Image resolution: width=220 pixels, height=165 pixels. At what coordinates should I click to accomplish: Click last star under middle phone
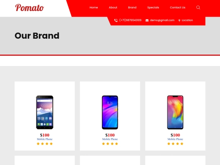point(117,143)
